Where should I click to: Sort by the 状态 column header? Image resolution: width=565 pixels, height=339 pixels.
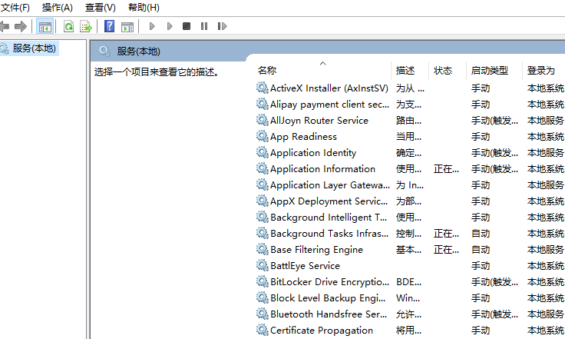click(x=443, y=70)
